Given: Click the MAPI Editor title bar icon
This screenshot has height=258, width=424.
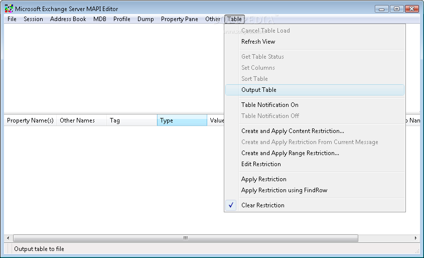Looking at the screenshot, I should (9, 9).
